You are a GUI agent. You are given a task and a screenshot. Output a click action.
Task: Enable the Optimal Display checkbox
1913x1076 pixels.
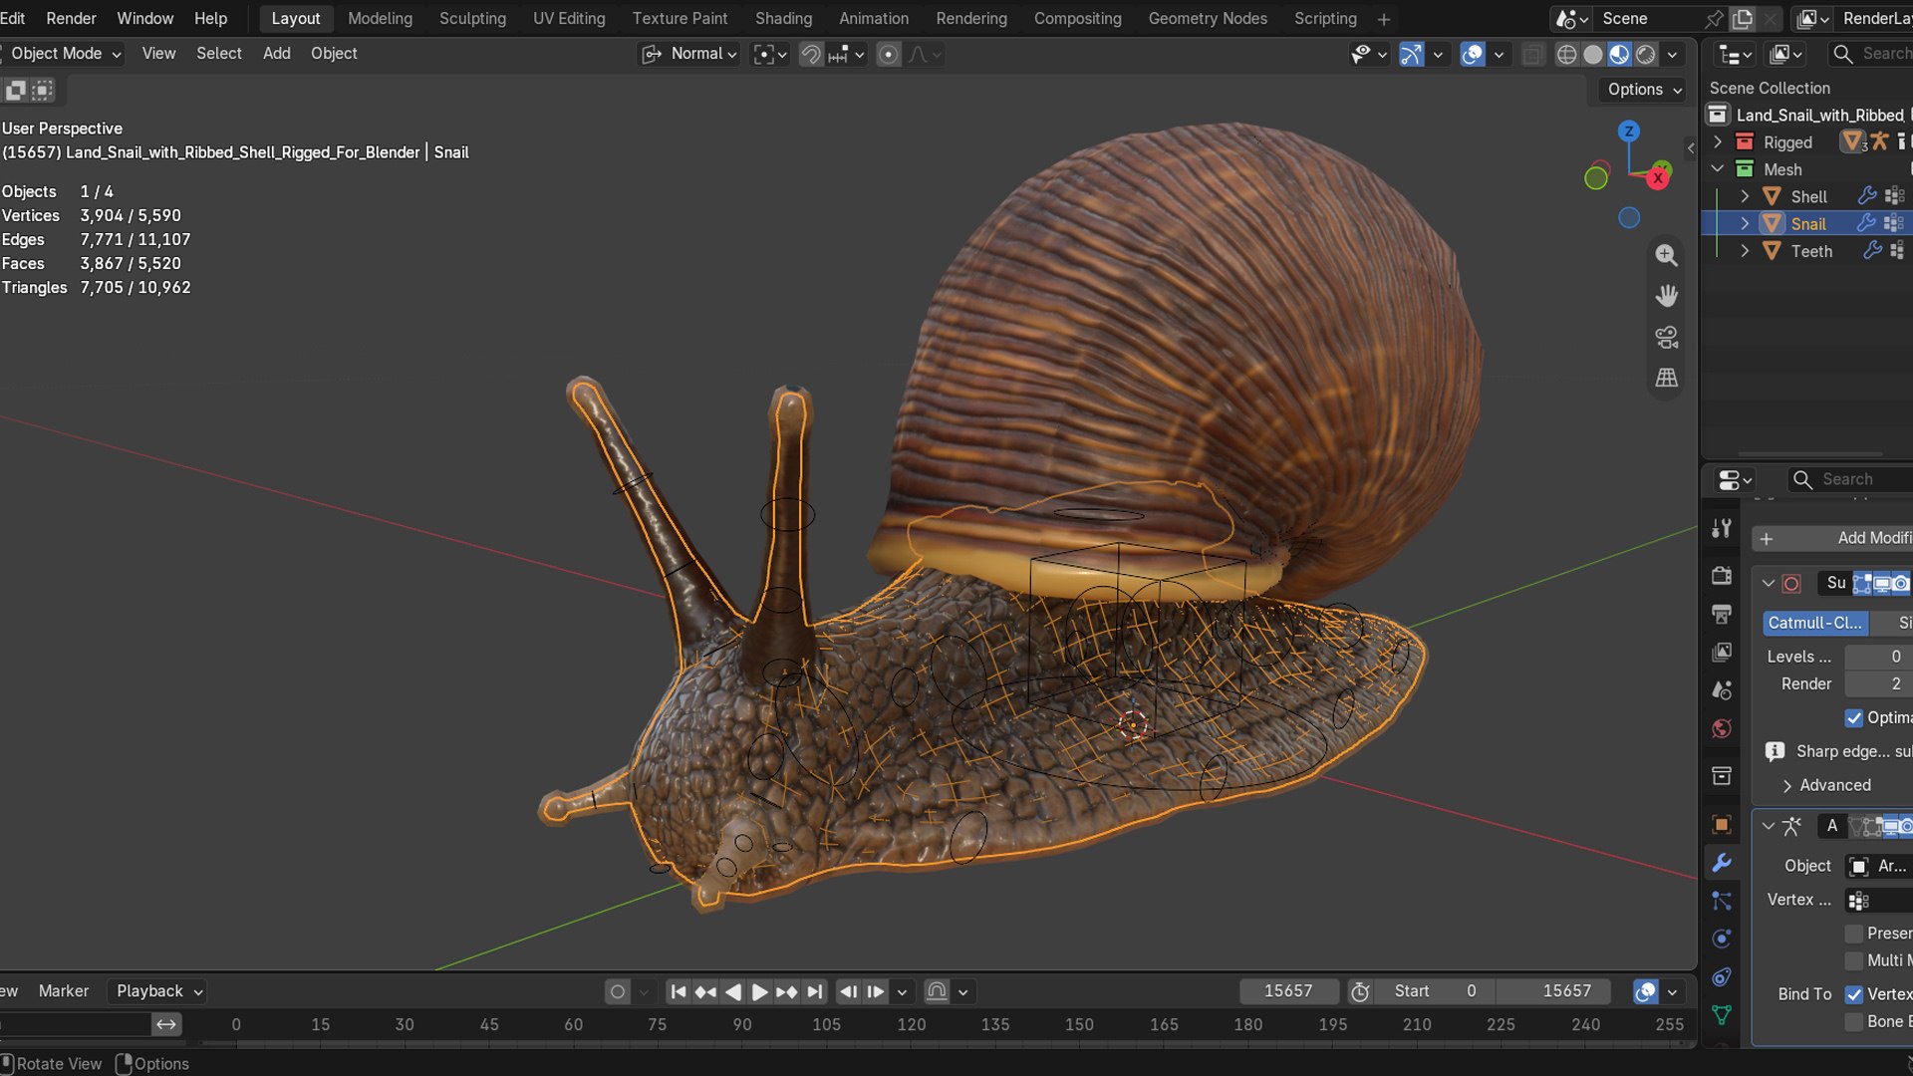click(x=1854, y=717)
